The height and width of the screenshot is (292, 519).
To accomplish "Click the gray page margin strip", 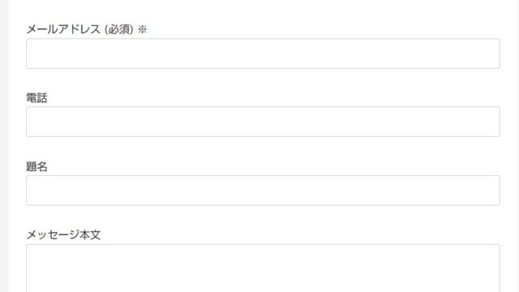I will (x=4, y=146).
